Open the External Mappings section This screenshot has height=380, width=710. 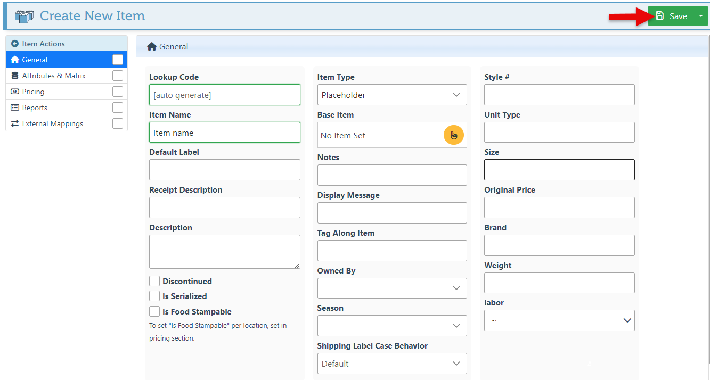52,123
